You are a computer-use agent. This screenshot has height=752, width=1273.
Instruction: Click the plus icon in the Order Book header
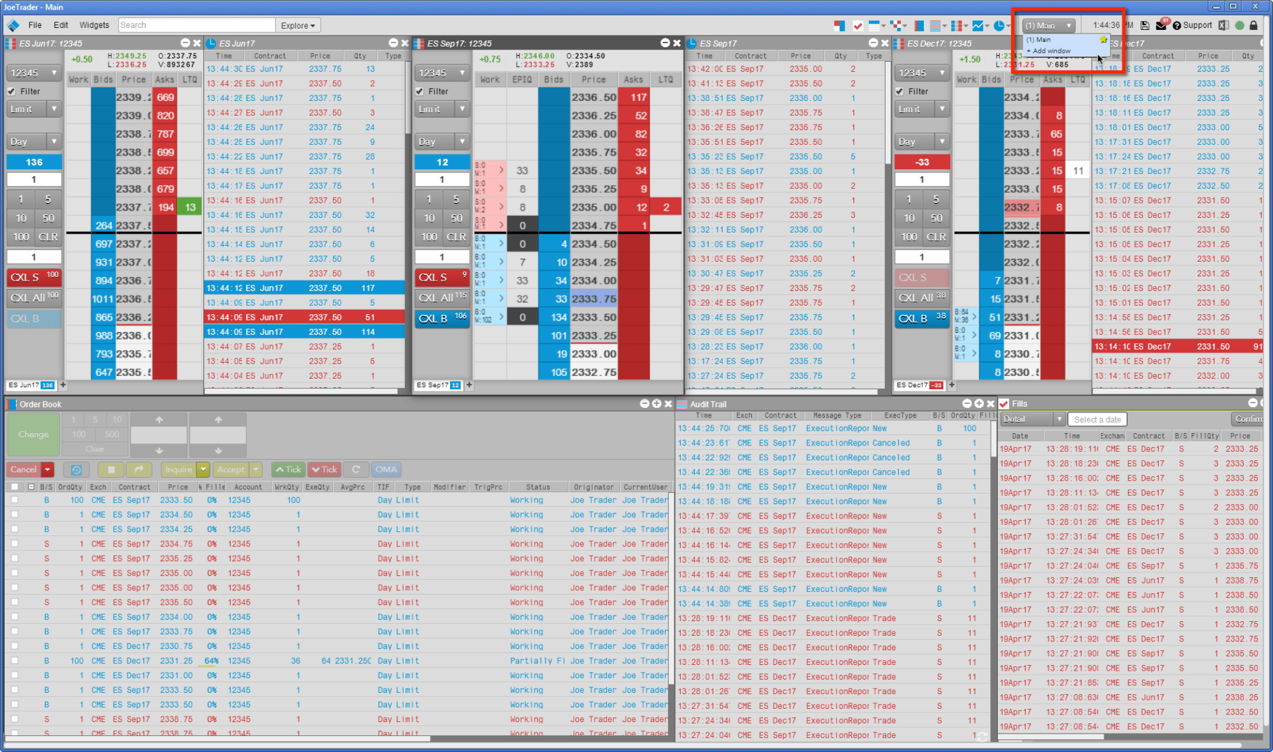point(656,404)
